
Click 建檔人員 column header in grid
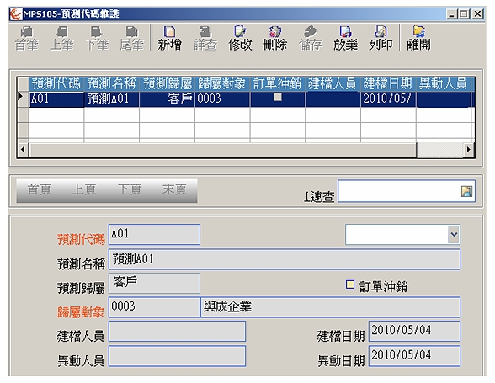333,84
